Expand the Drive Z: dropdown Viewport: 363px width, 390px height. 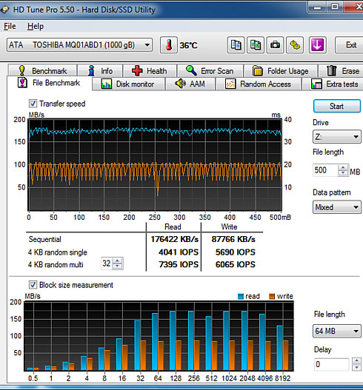pyautogui.click(x=337, y=137)
